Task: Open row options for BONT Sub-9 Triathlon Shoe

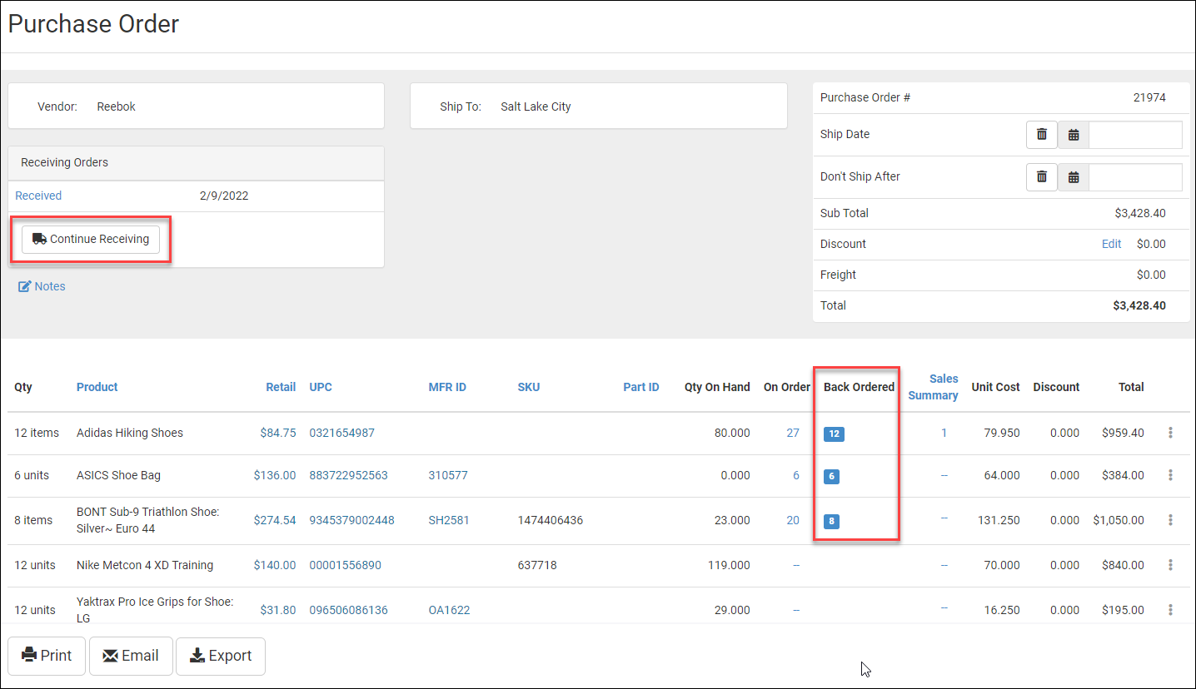Action: (1170, 520)
